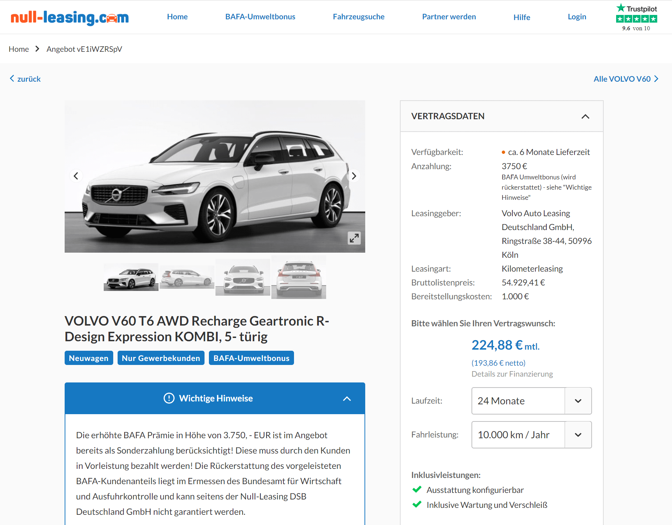Open the Laufzeit 24 Monate dropdown
Image resolution: width=672 pixels, height=525 pixels.
(x=531, y=401)
